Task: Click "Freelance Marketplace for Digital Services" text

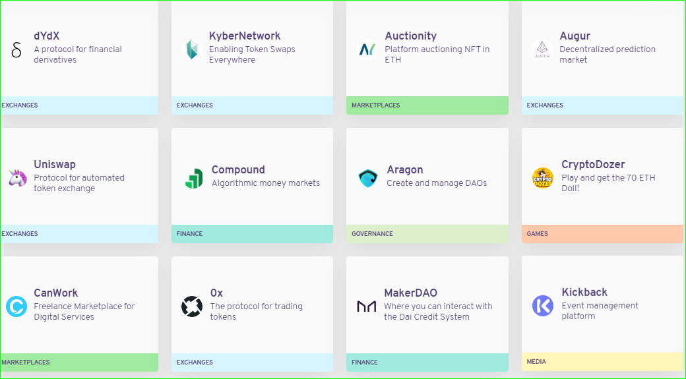Action: [84, 312]
